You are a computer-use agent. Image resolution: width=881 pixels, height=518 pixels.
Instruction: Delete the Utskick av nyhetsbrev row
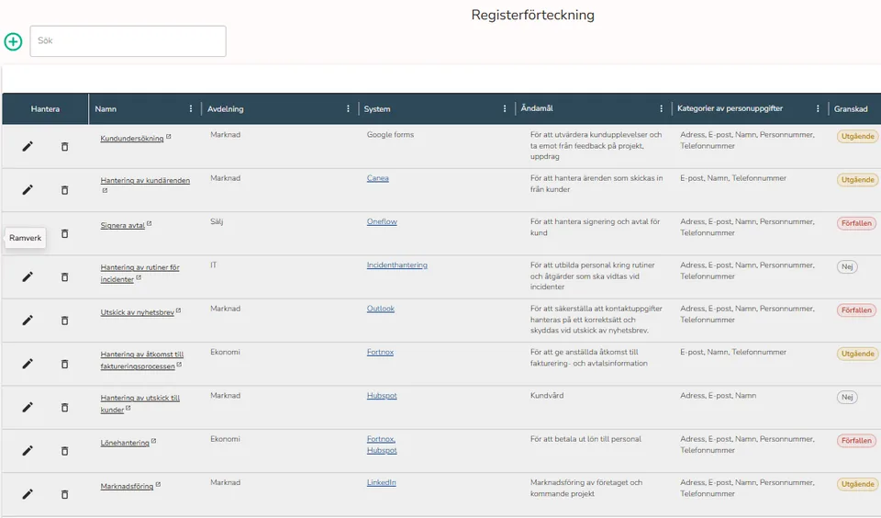click(64, 321)
